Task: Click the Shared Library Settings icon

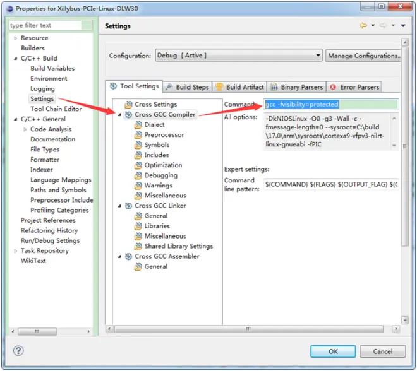Action: (x=138, y=246)
